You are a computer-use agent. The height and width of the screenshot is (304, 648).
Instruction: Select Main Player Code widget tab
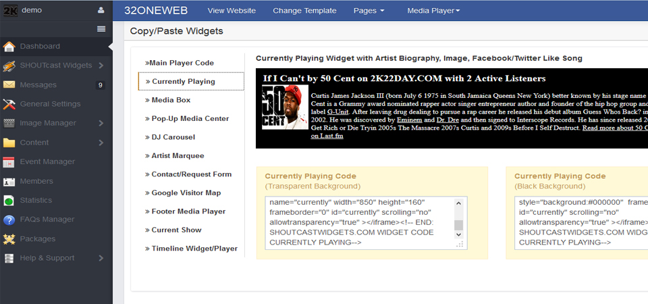click(x=180, y=63)
